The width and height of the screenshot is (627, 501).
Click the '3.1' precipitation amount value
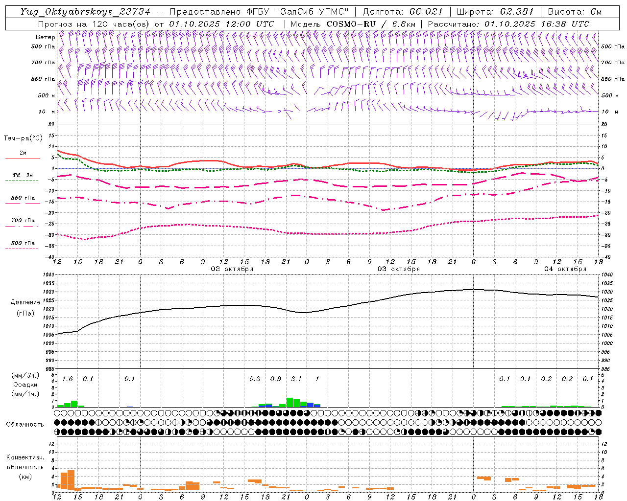pos(296,379)
